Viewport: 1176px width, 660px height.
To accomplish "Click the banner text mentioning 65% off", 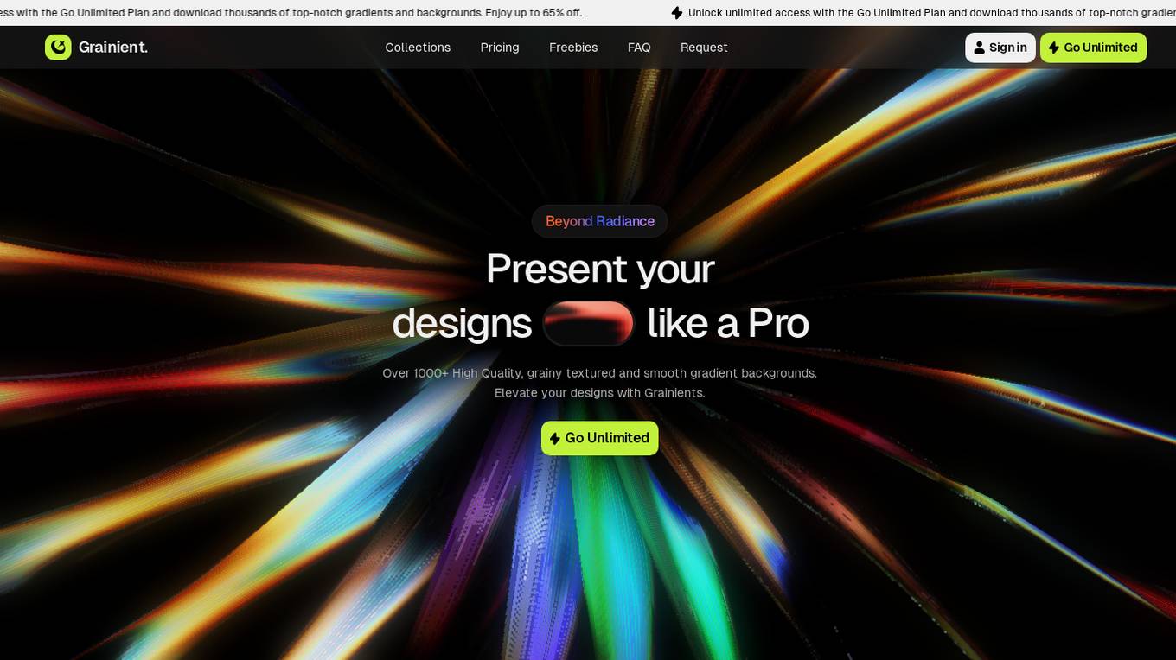I will [x=291, y=13].
